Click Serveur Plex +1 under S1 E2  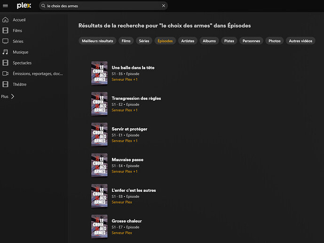pos(125,110)
